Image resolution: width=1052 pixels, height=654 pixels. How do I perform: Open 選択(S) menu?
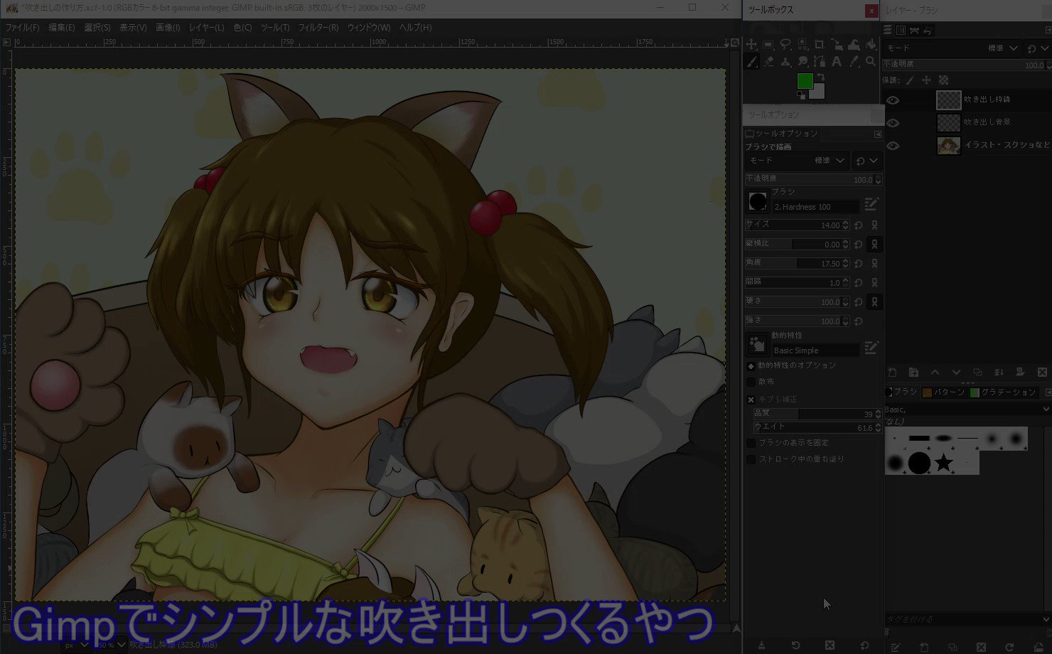pos(97,27)
